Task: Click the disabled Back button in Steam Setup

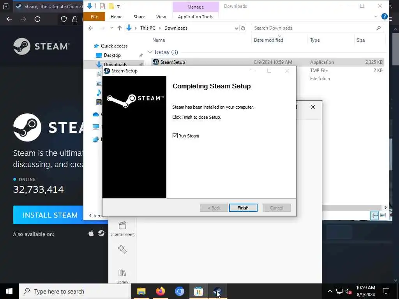Action: click(214, 208)
